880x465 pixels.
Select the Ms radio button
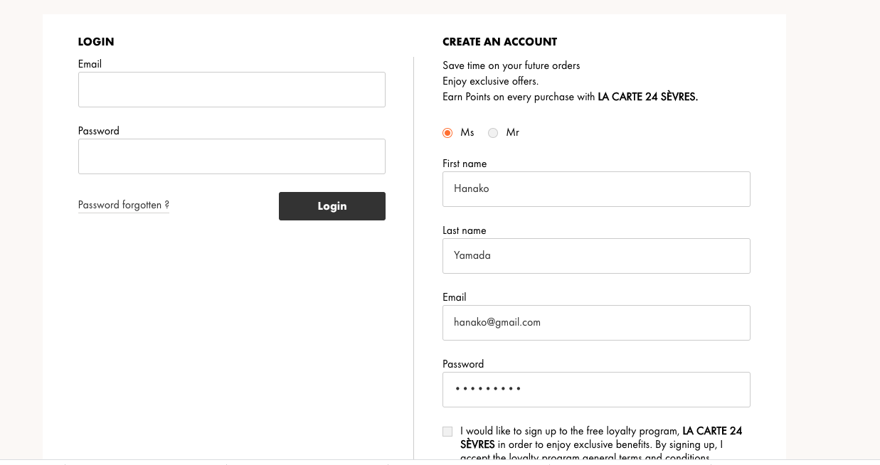coord(447,133)
